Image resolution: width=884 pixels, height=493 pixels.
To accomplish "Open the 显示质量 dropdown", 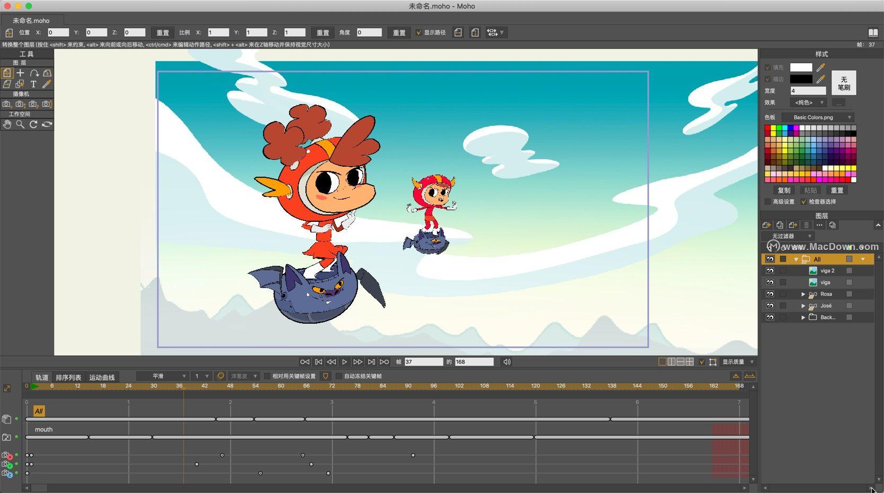I will click(738, 362).
